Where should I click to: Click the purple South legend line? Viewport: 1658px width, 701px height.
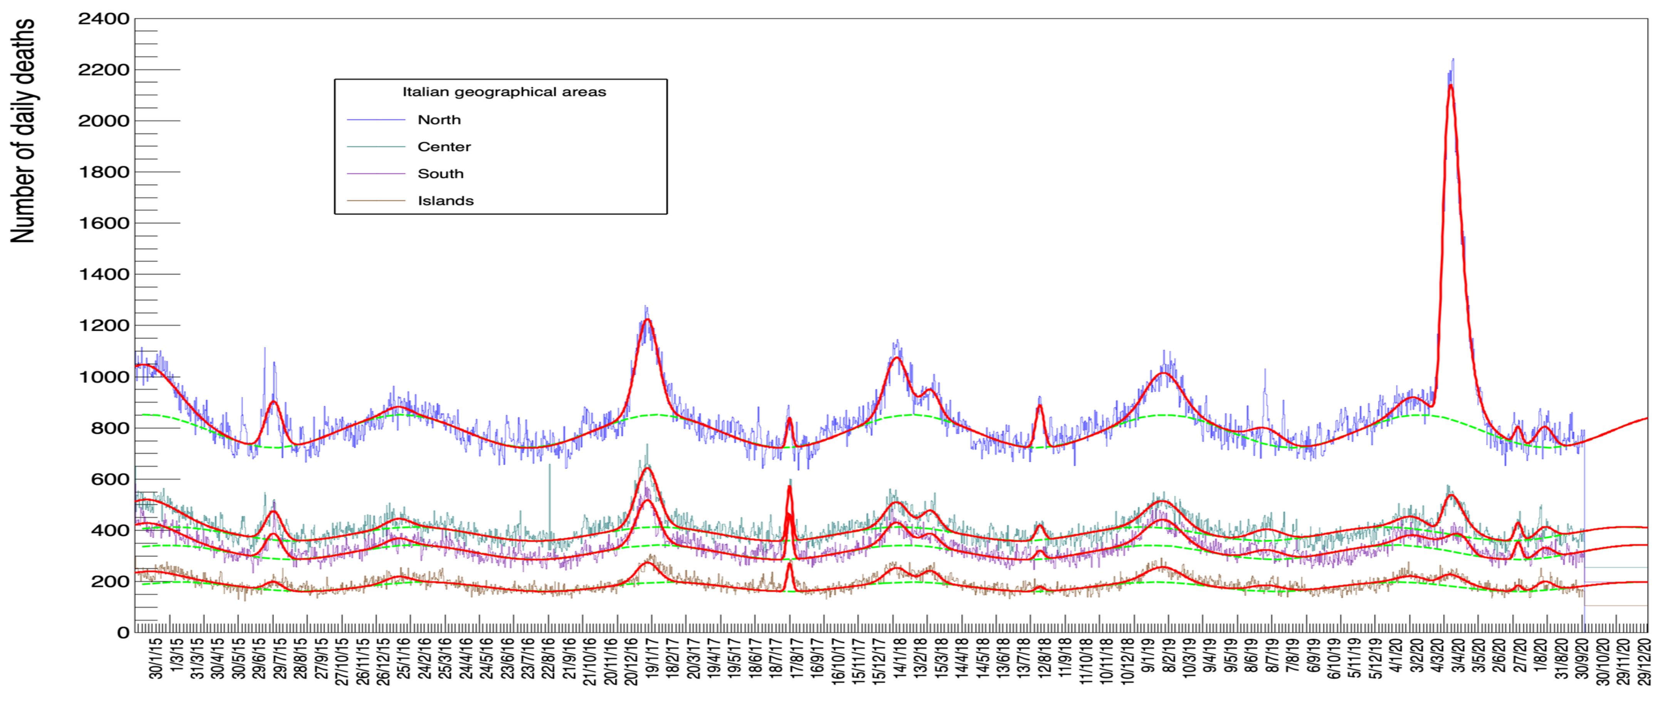(376, 174)
